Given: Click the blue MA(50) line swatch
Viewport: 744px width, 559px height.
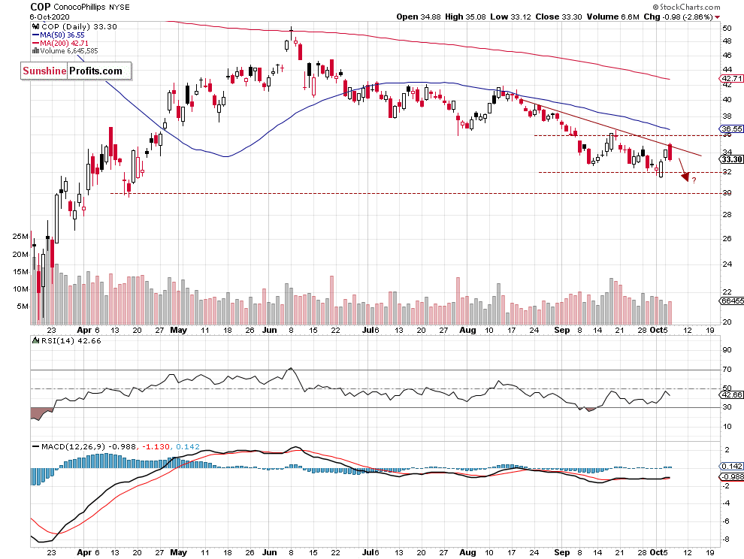Looking at the screenshot, I should point(35,35).
